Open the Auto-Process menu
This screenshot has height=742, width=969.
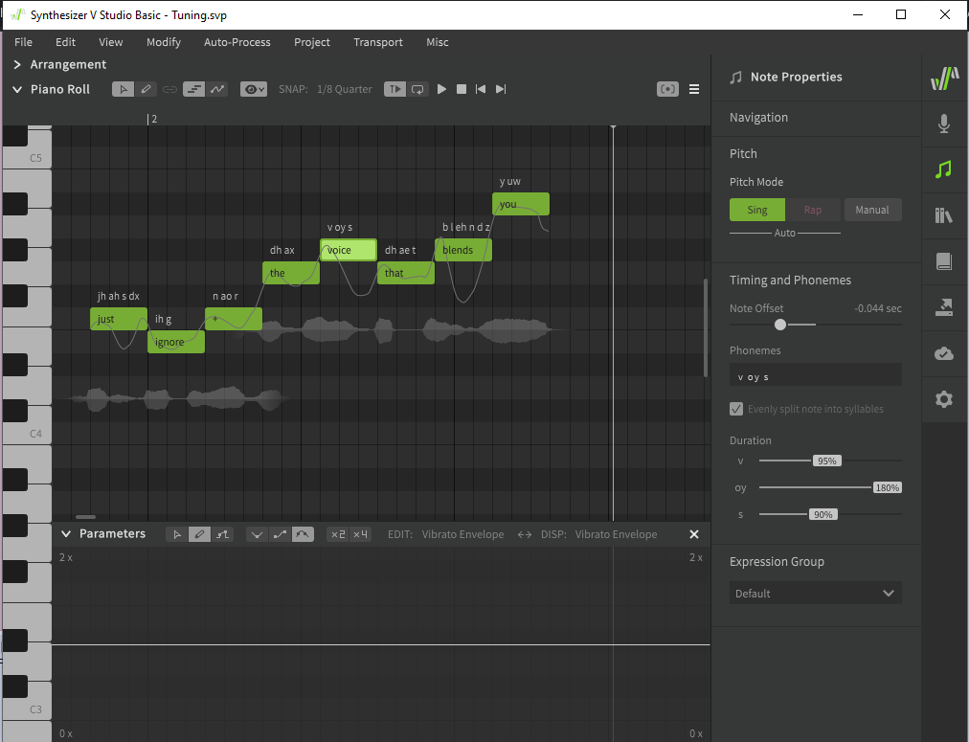tap(237, 42)
